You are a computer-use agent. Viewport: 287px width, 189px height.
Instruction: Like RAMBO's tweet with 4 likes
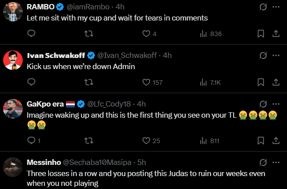click(x=146, y=34)
